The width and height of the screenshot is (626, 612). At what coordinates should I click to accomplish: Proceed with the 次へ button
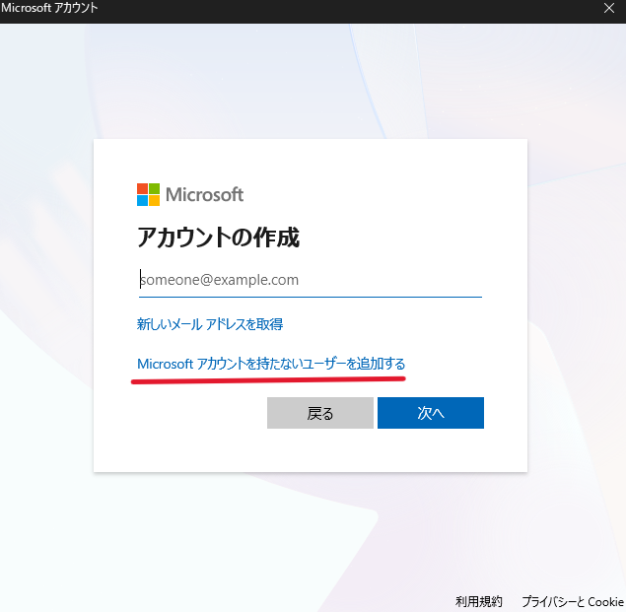[431, 413]
